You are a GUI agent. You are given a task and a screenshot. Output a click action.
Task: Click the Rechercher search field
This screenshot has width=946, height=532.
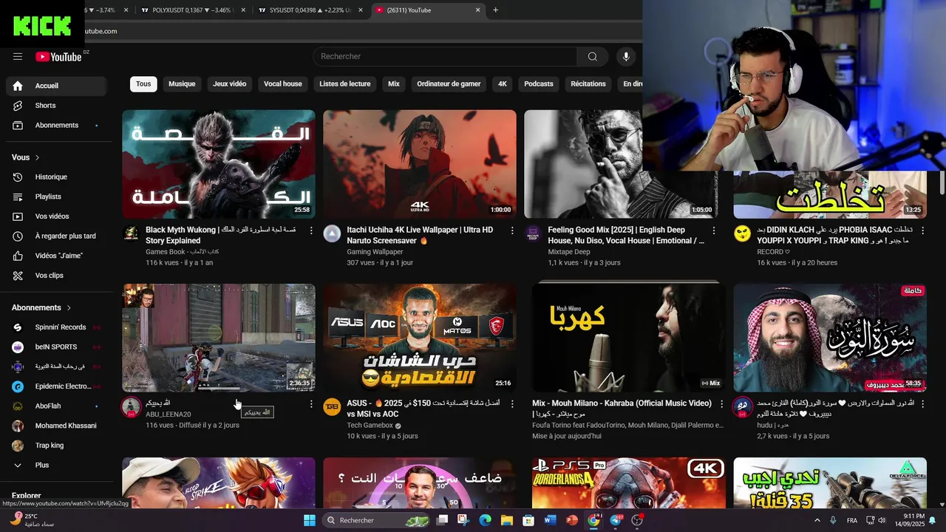pyautogui.click(x=445, y=57)
